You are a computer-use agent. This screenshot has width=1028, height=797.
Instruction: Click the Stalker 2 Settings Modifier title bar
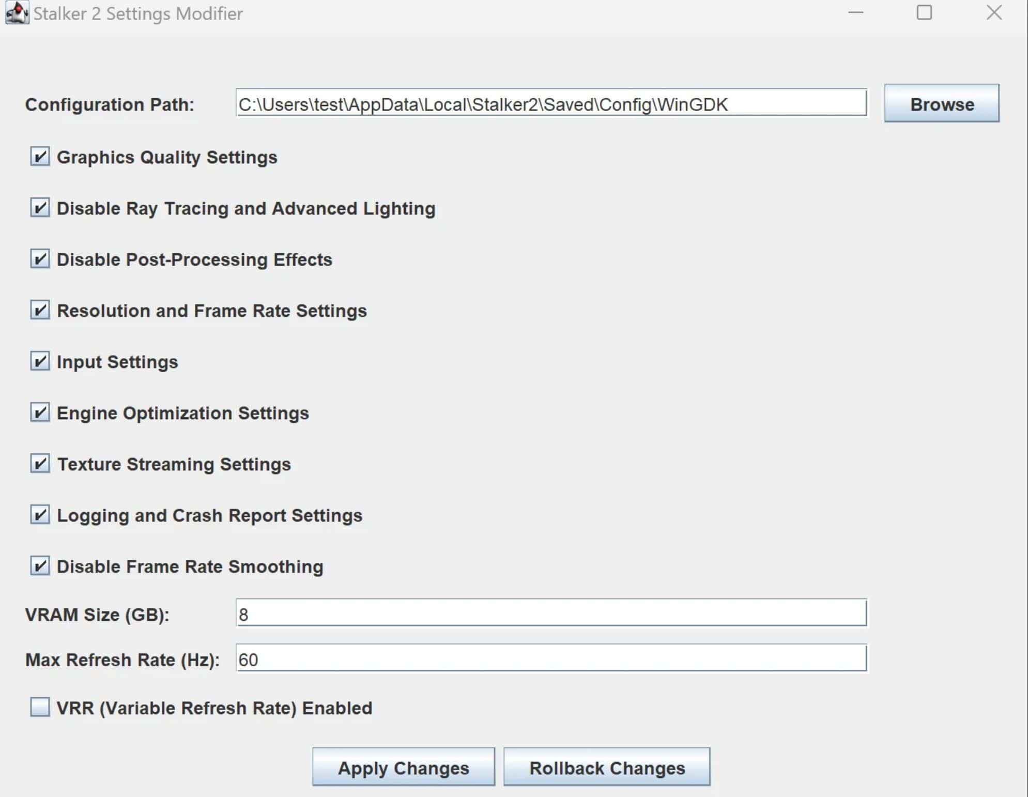[413, 14]
